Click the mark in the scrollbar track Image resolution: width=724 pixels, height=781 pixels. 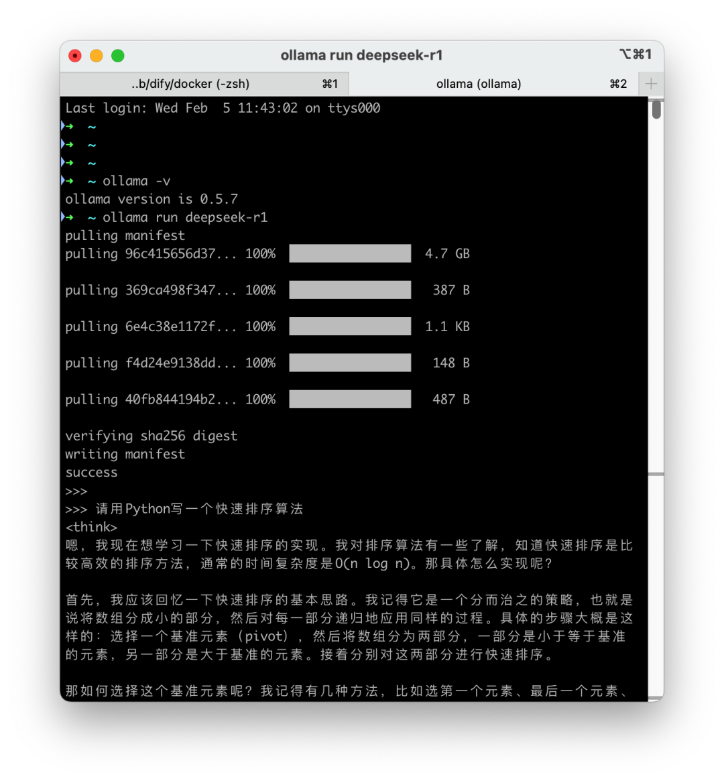656,474
